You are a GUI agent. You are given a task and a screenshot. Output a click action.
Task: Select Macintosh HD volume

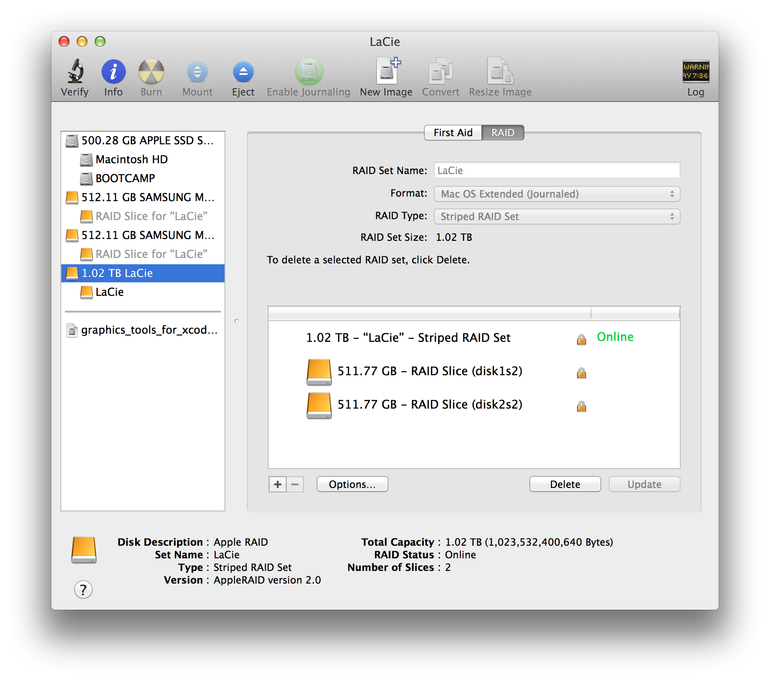(x=143, y=160)
